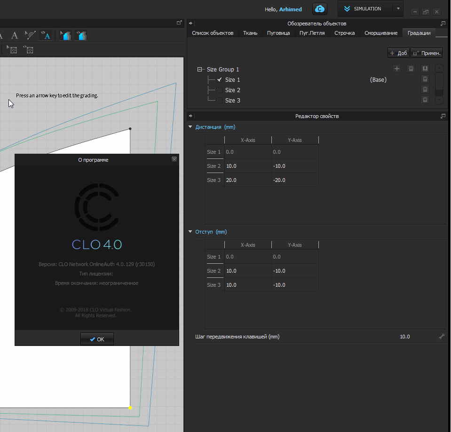Undock the Редактор свойств panel

[443, 116]
